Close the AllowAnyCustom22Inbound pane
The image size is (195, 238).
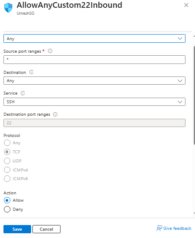point(186,5)
